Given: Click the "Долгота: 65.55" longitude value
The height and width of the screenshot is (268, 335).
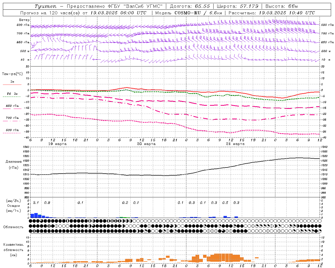Looking at the screenshot, I should pos(190,6).
